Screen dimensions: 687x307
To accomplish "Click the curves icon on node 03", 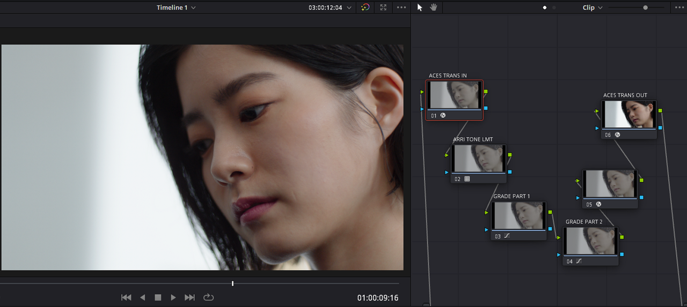I will (x=507, y=236).
